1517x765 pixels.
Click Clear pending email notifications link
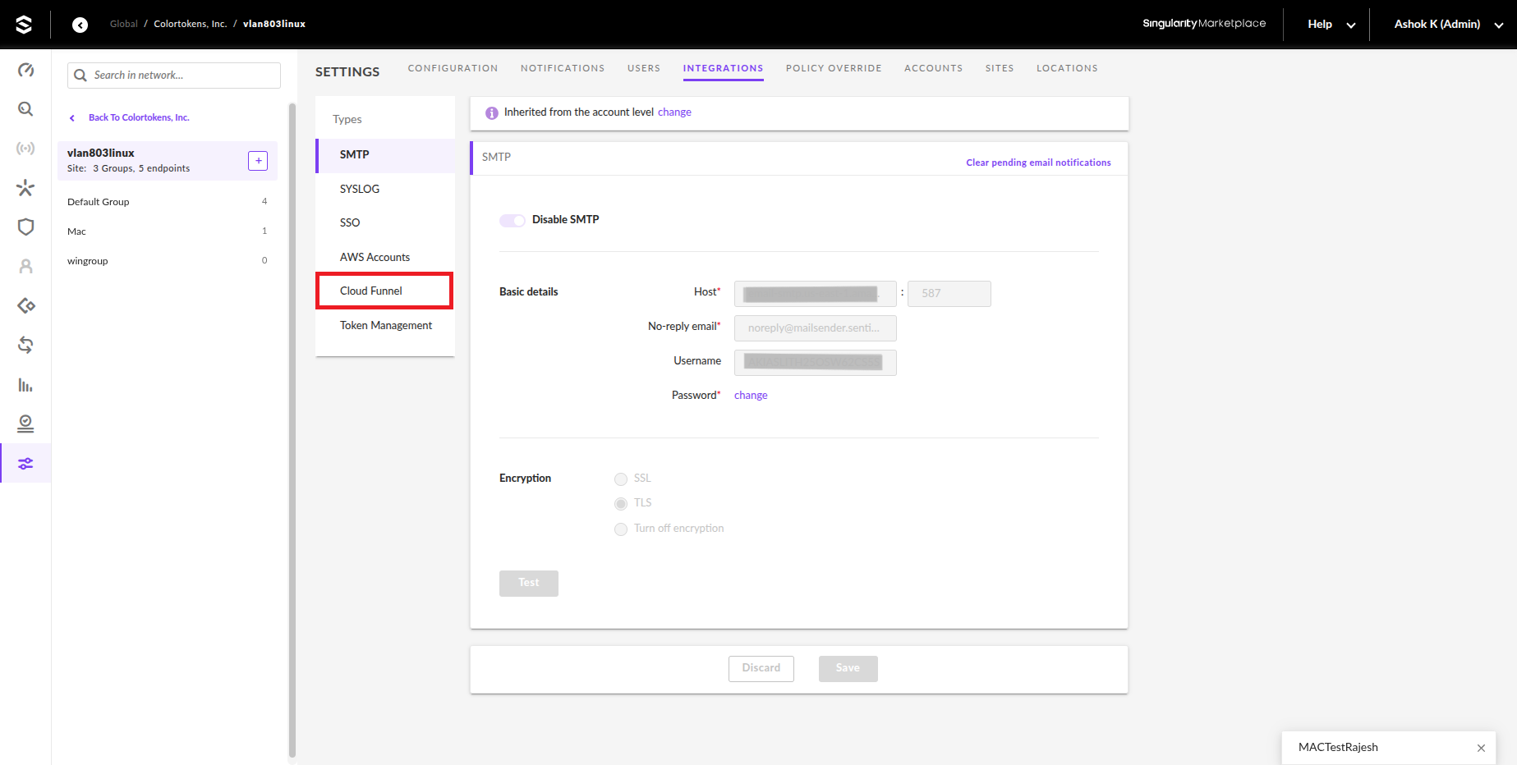[x=1038, y=163]
